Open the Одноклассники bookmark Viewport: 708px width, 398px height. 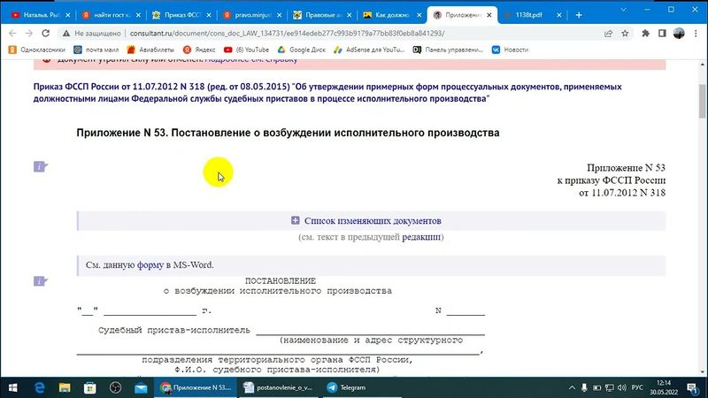tap(37, 50)
